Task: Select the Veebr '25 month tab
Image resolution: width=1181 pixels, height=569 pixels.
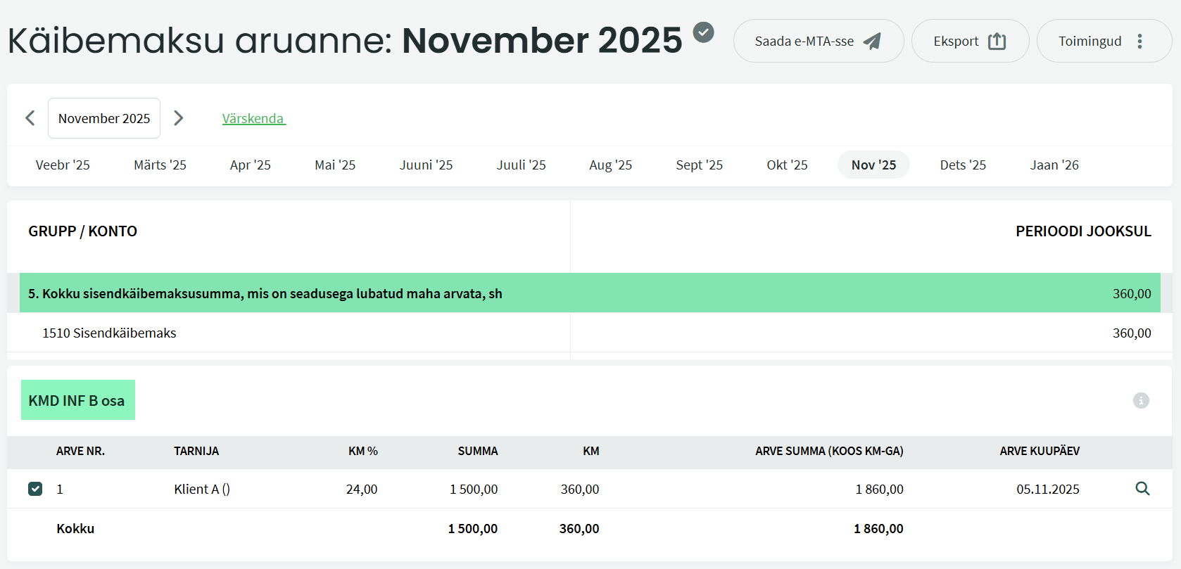Action: [63, 165]
